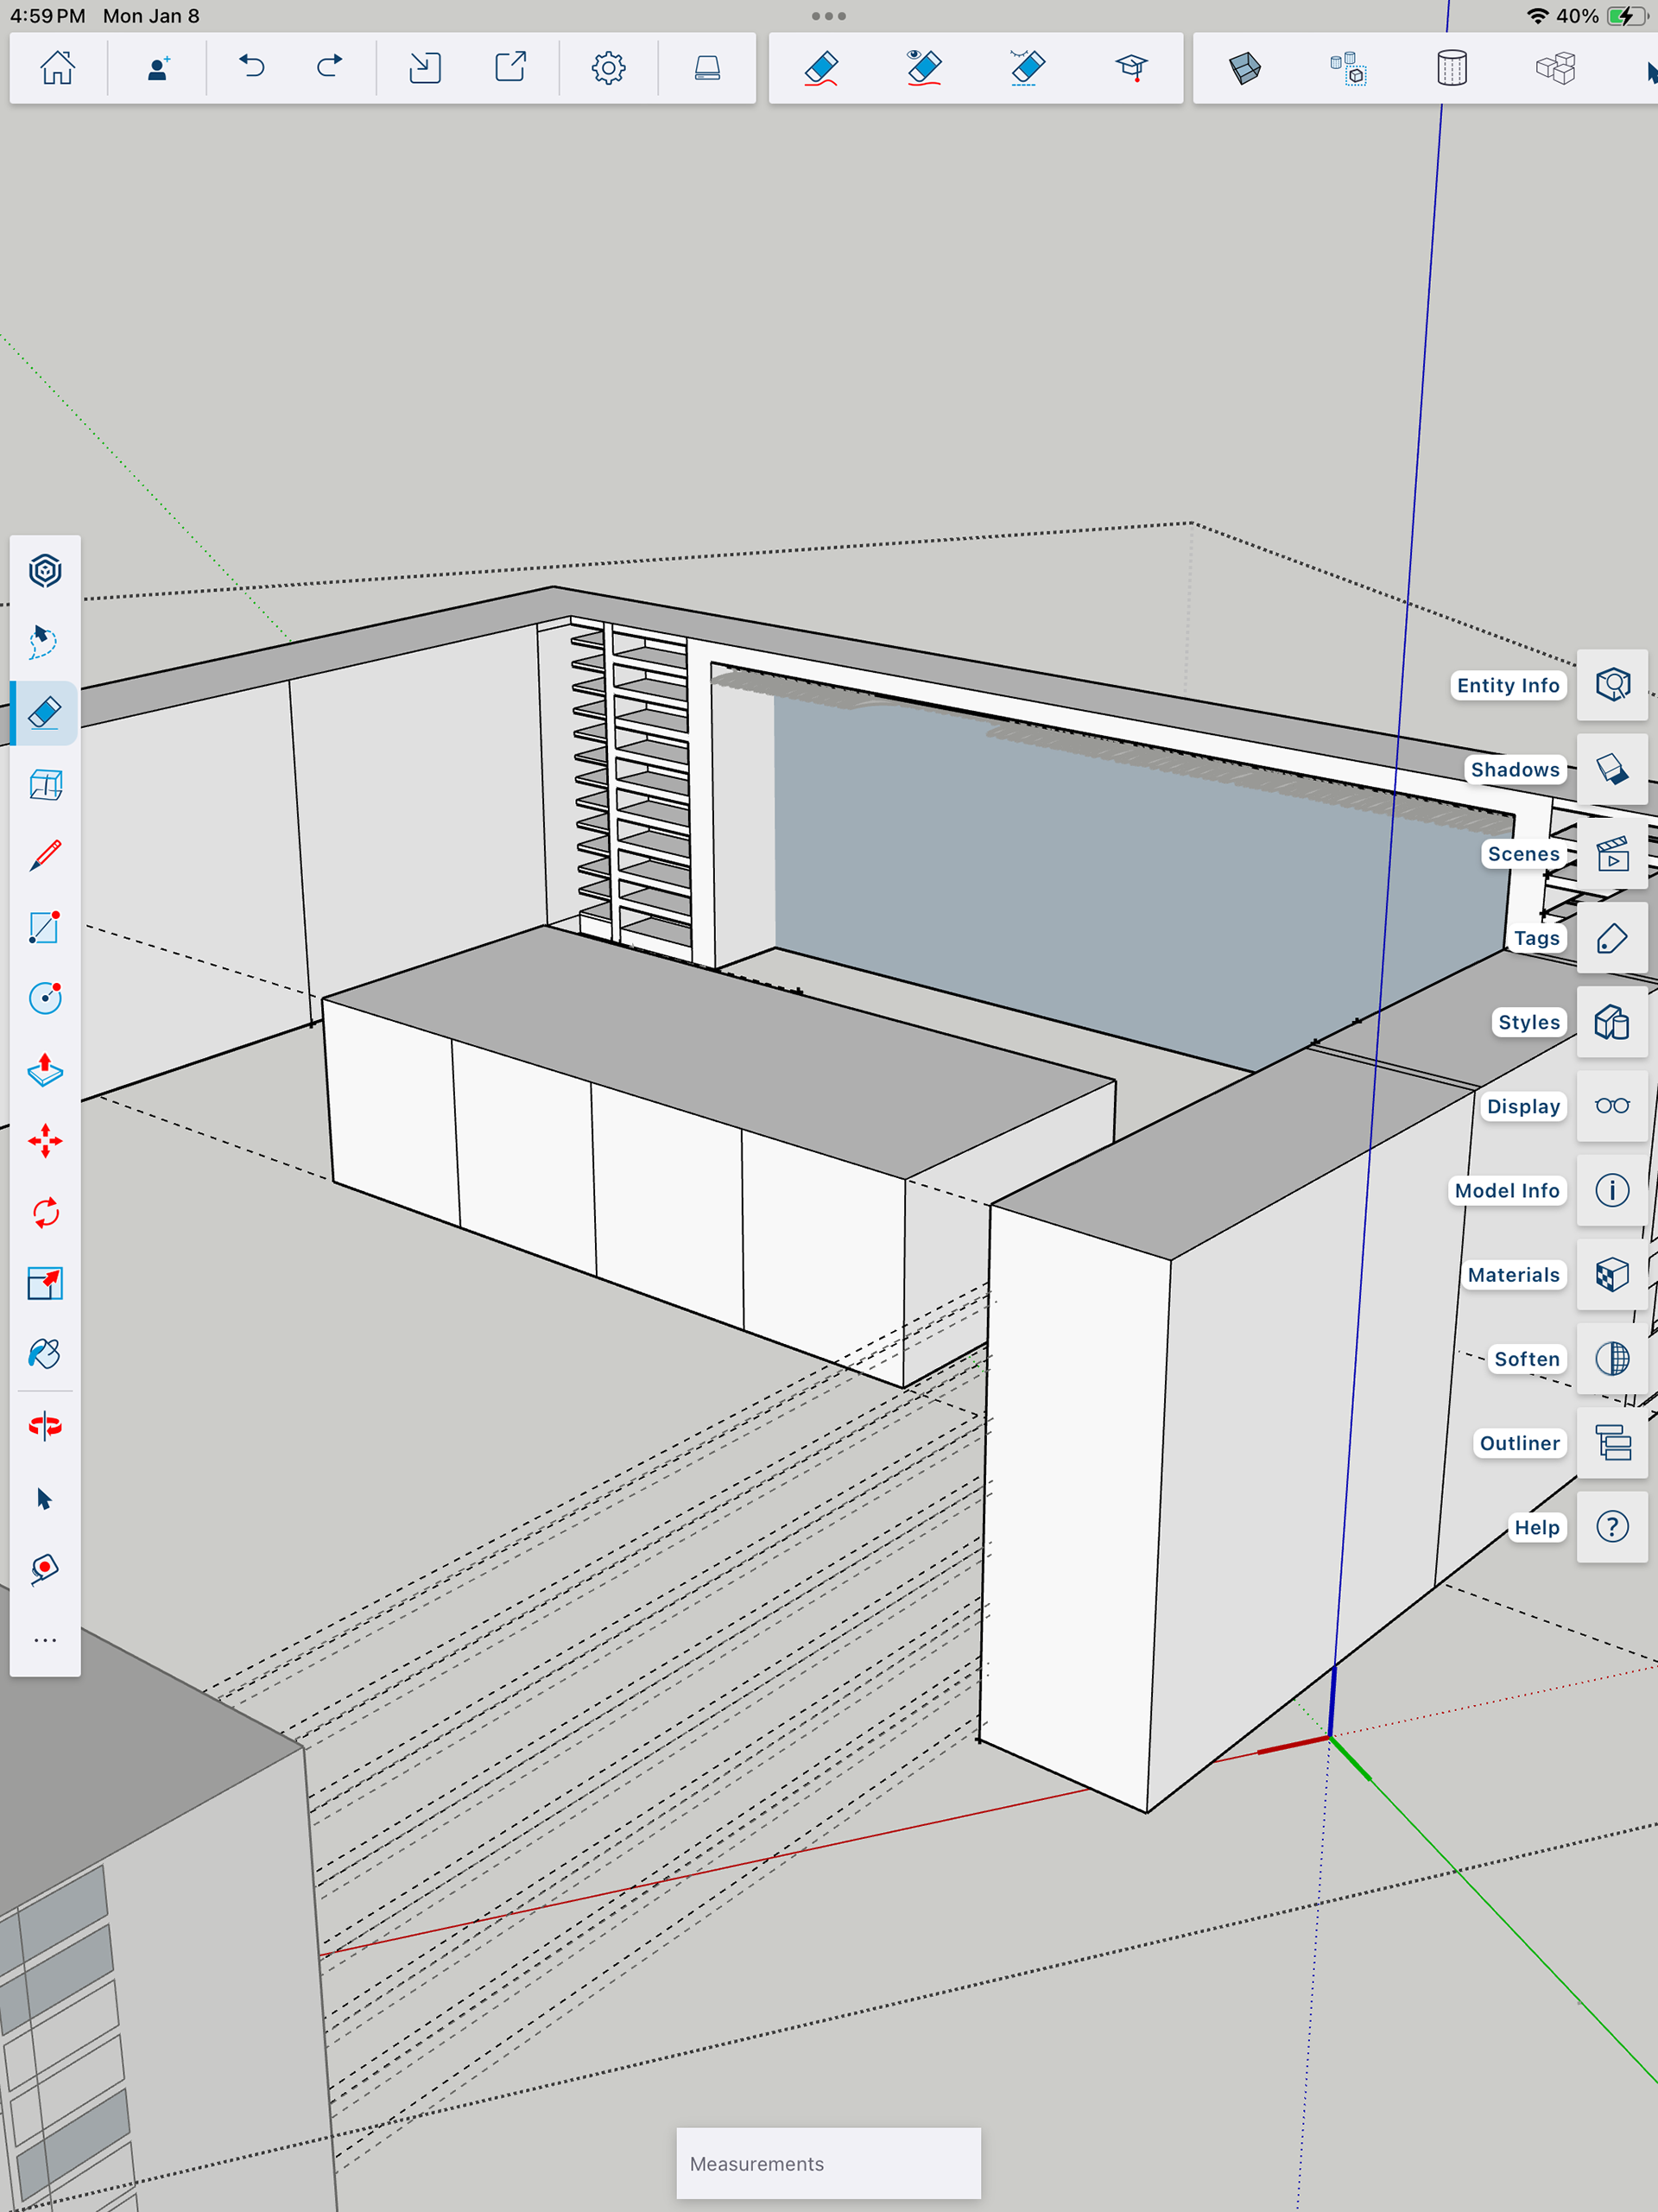This screenshot has height=2212, width=1658.
Task: Open the Tape Measure tool
Action: click(45, 1569)
